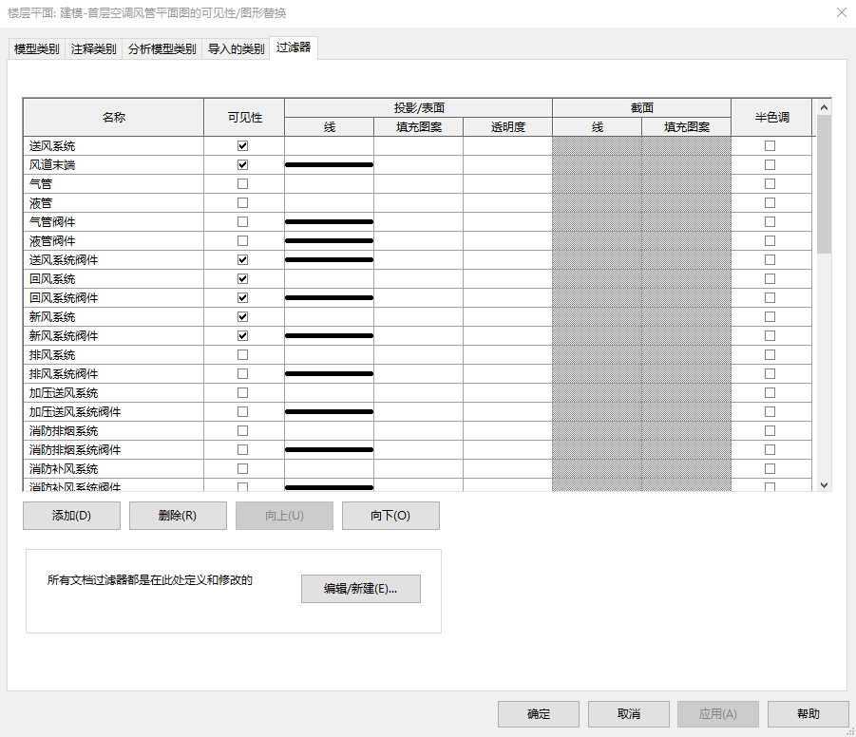The image size is (856, 737).
Task: Uncheck visibility for 新风系统阀件
Action: click(243, 336)
